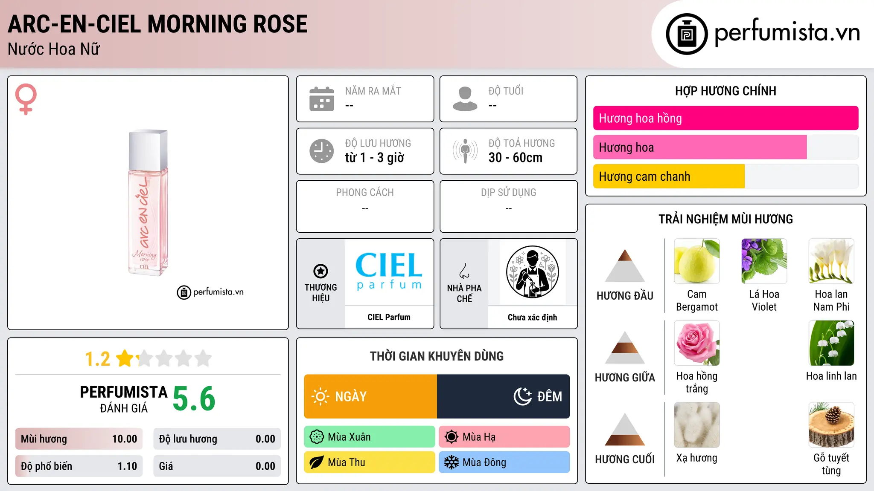Click the Morning Rose perfume bottle image
The image size is (874, 491).
148,203
